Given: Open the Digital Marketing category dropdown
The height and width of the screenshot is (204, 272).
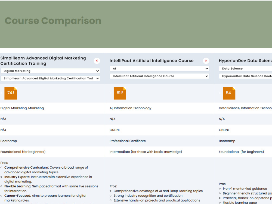Looking at the screenshot, I should [50, 71].
